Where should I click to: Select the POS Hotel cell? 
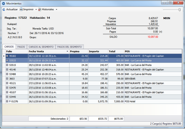click(x=153, y=101)
